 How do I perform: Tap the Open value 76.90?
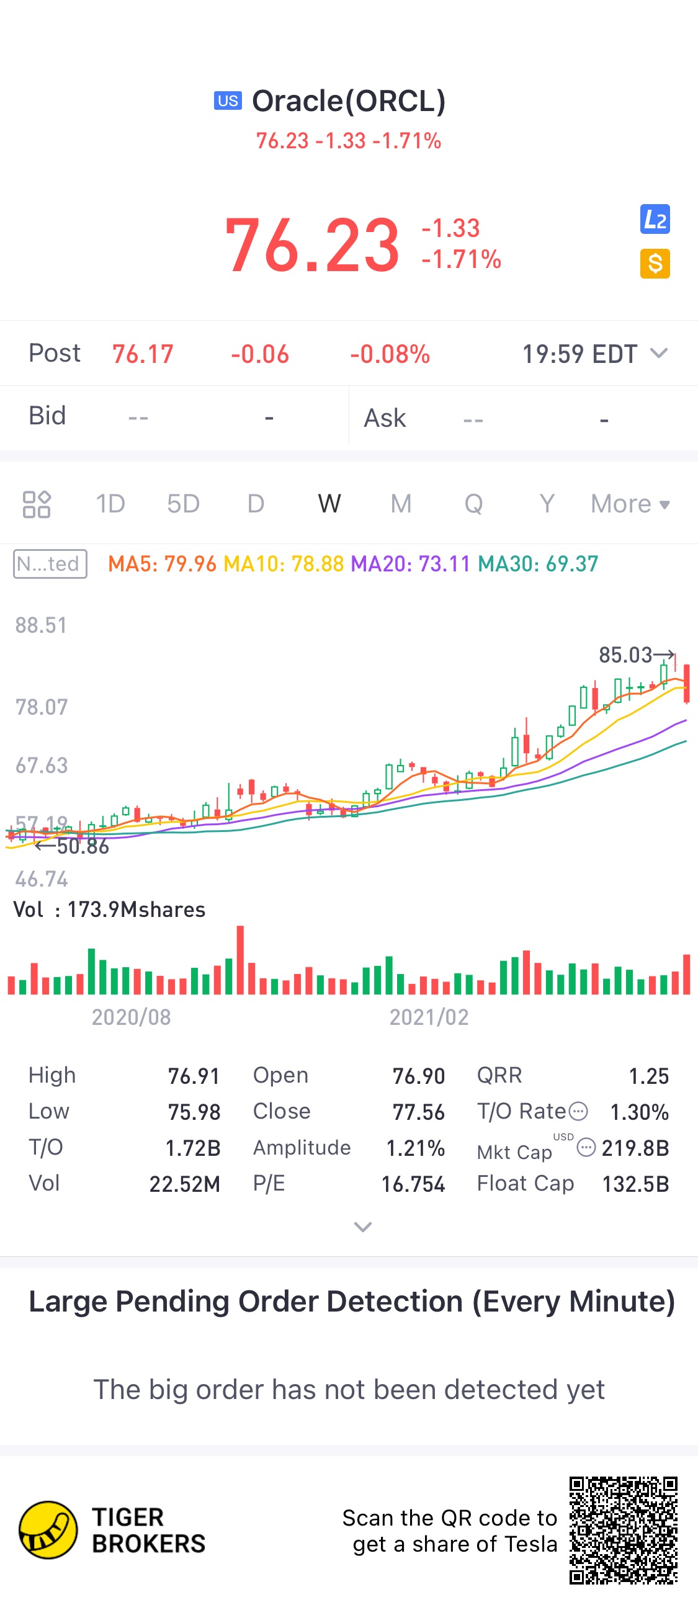point(418,1076)
